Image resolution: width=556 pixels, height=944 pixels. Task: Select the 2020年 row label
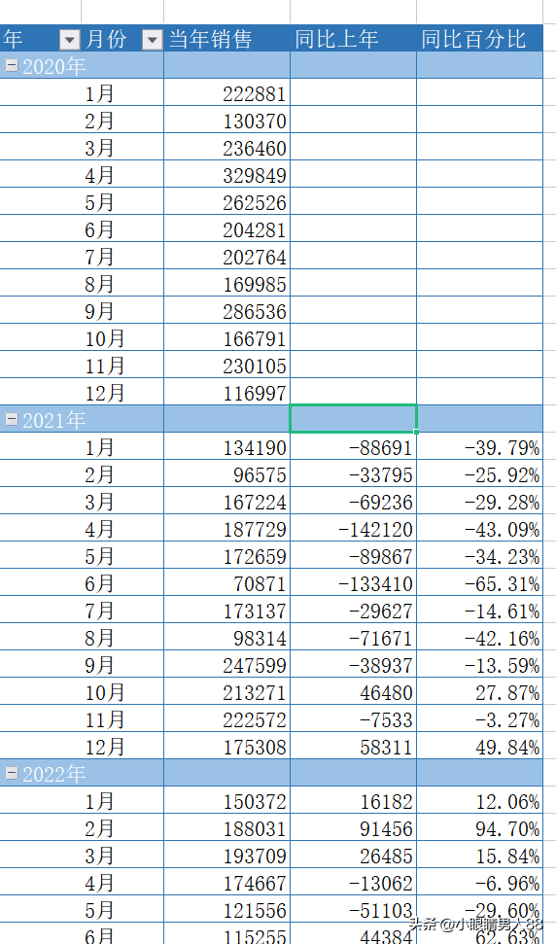pyautogui.click(x=54, y=66)
